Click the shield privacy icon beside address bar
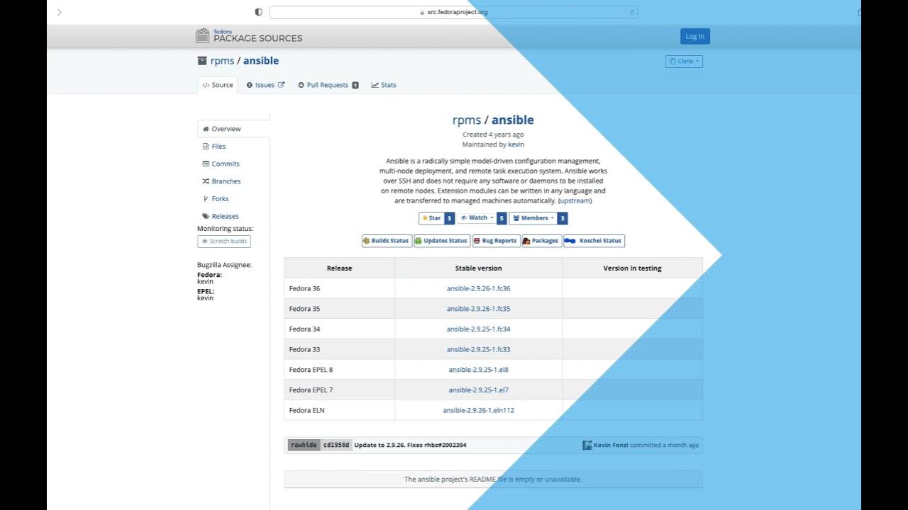The image size is (908, 510). point(258,12)
